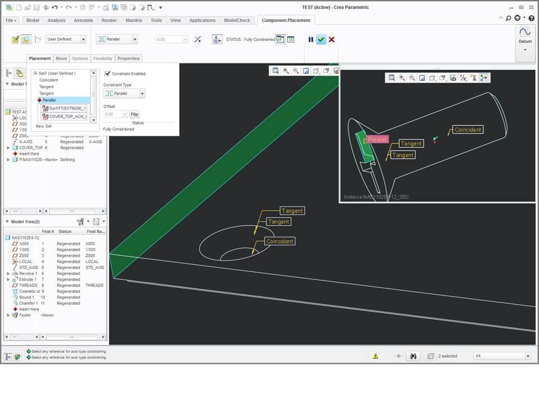
Task: Cancel placement with the red X
Action: point(331,39)
